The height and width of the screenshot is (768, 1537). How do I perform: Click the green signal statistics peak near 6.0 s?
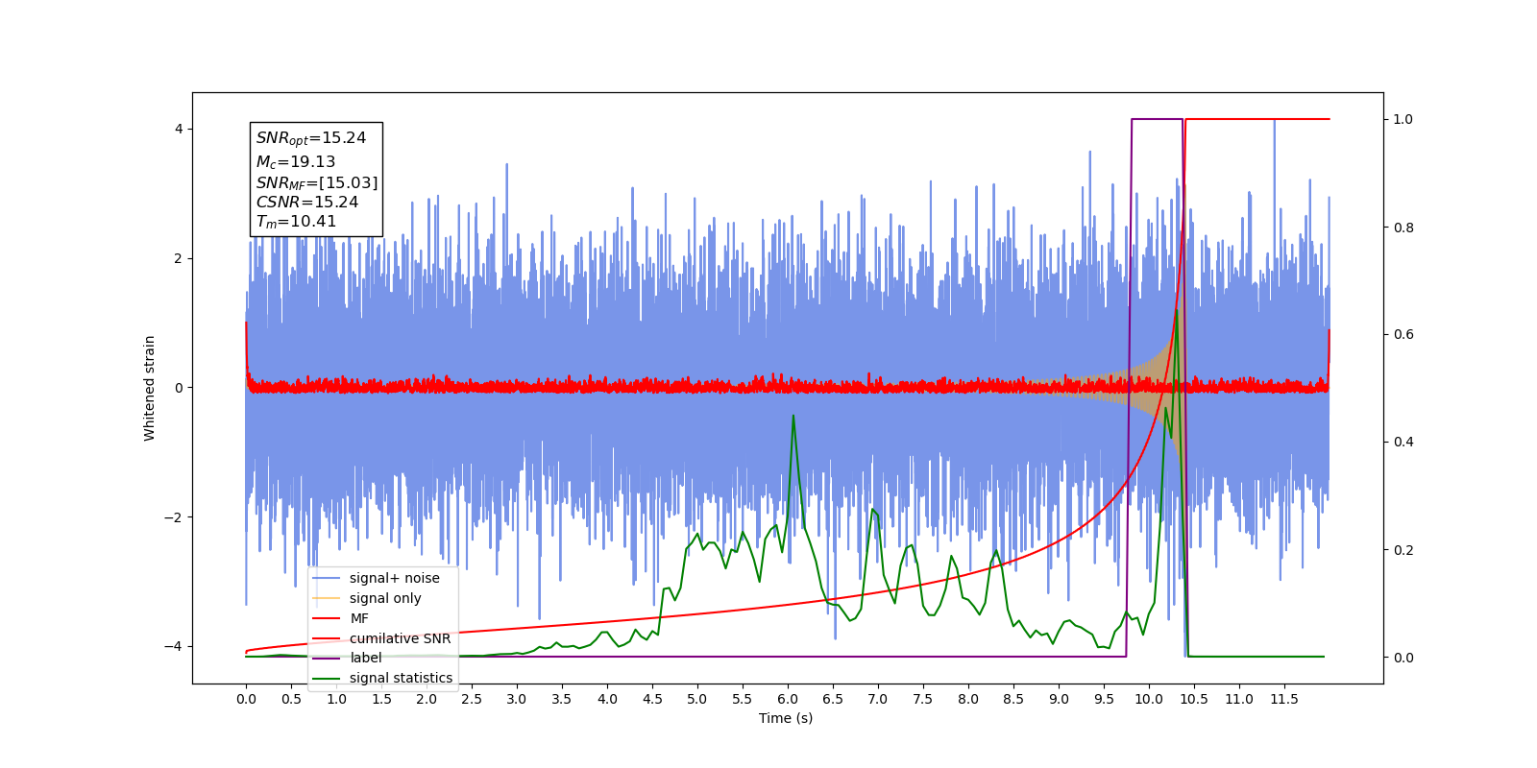click(x=793, y=417)
